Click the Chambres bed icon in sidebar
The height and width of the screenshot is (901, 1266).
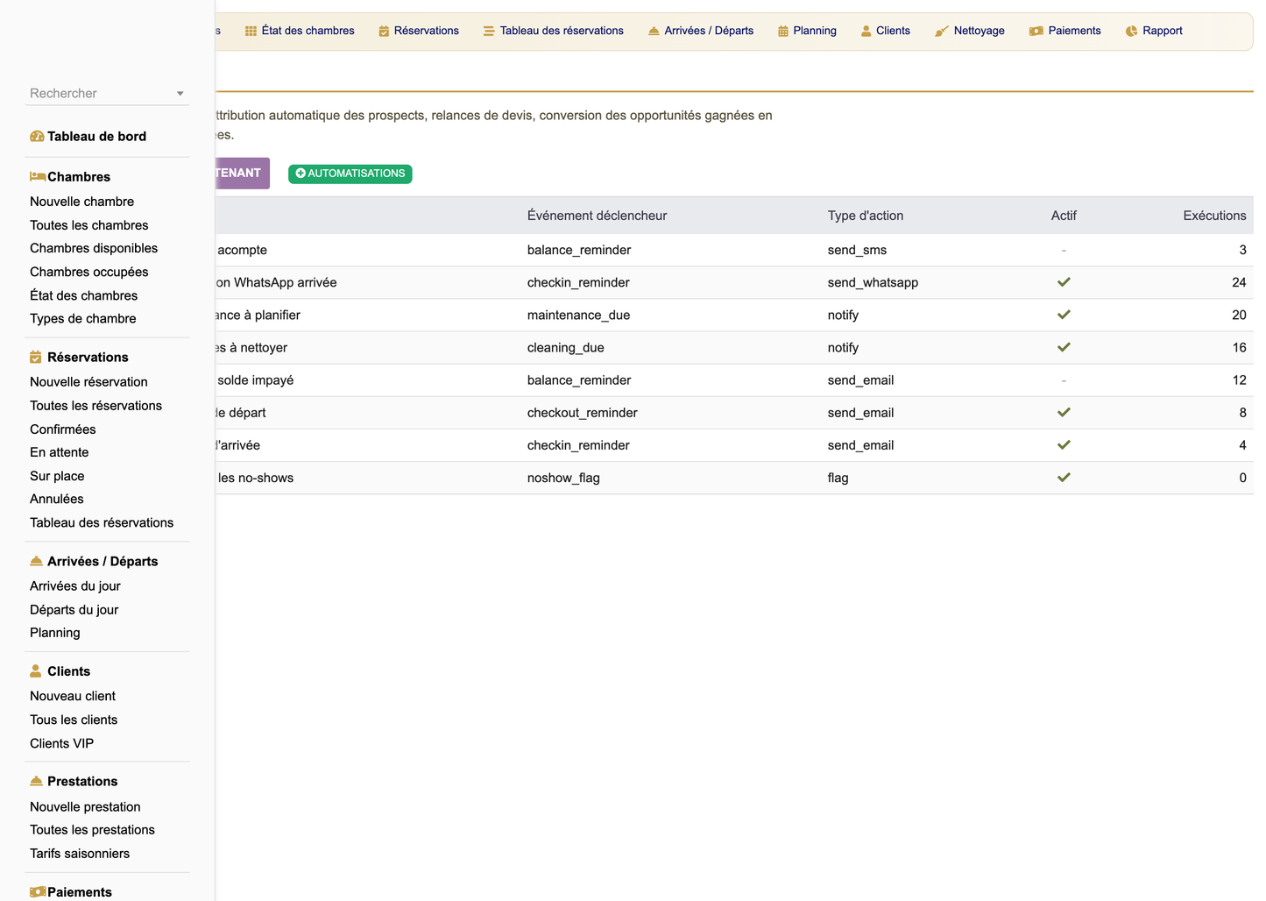click(x=38, y=176)
